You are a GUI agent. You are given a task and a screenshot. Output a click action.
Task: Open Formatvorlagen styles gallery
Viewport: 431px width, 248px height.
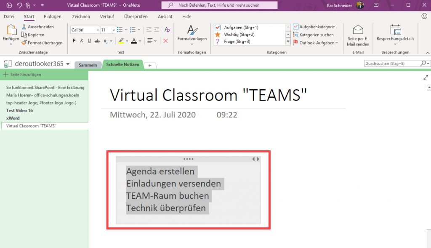(192, 35)
